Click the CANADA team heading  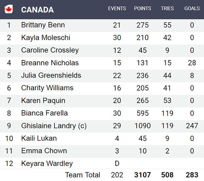point(37,9)
